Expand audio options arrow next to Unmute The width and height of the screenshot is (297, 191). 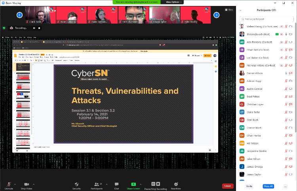click(x=15, y=184)
